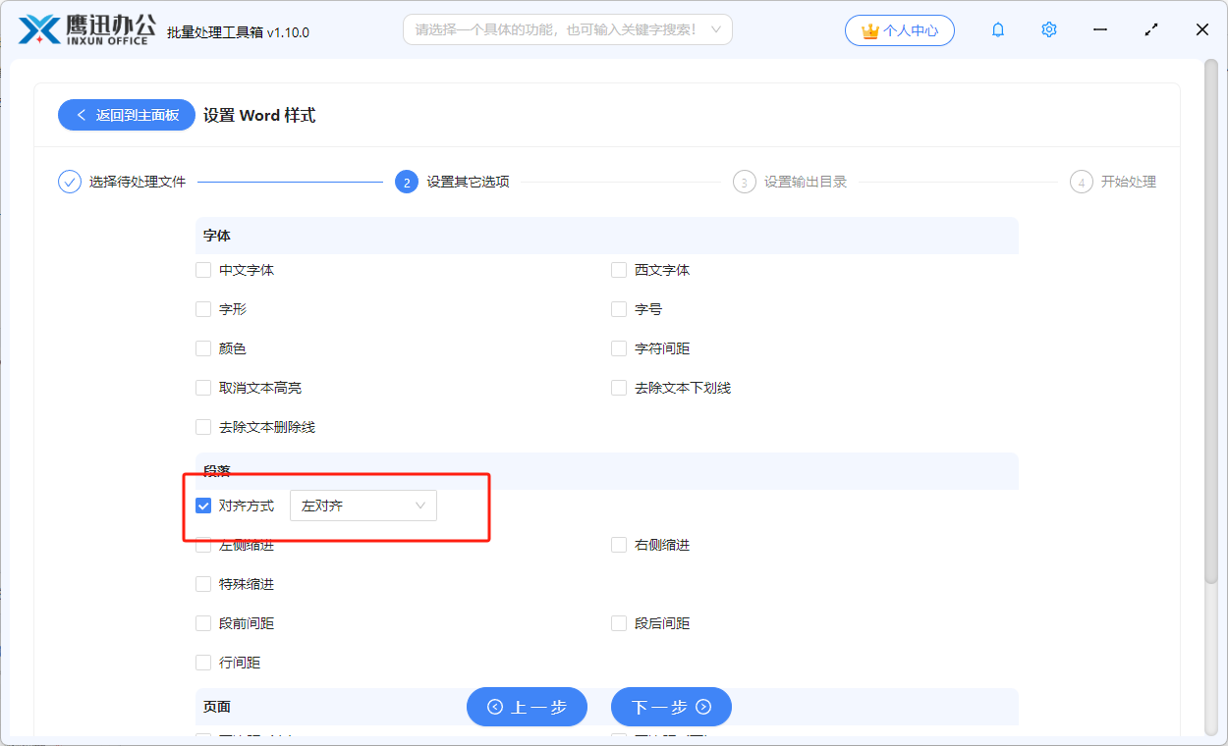Image resolution: width=1228 pixels, height=746 pixels.
Task: Click the minimize window icon
Action: coord(1100,30)
